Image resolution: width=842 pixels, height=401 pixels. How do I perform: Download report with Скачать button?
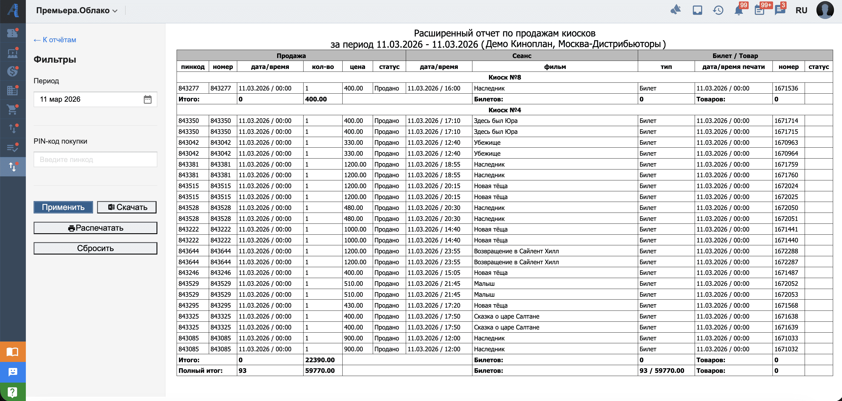coord(127,207)
